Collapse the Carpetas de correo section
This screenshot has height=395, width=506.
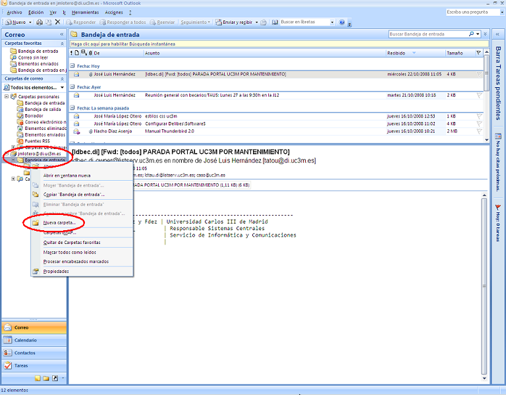pyautogui.click(x=62, y=79)
